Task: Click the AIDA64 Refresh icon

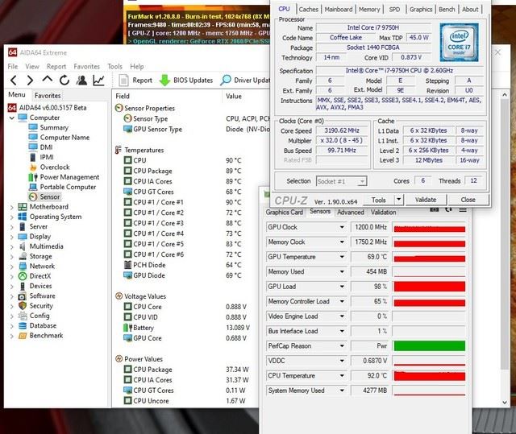Action: [x=64, y=80]
